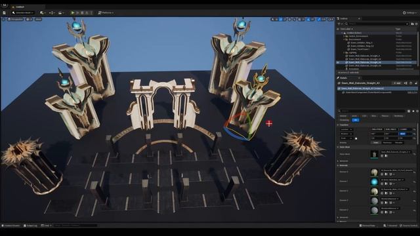Toggle world/local coordinate system icon
This screenshot has height=236, width=420.
290,19
